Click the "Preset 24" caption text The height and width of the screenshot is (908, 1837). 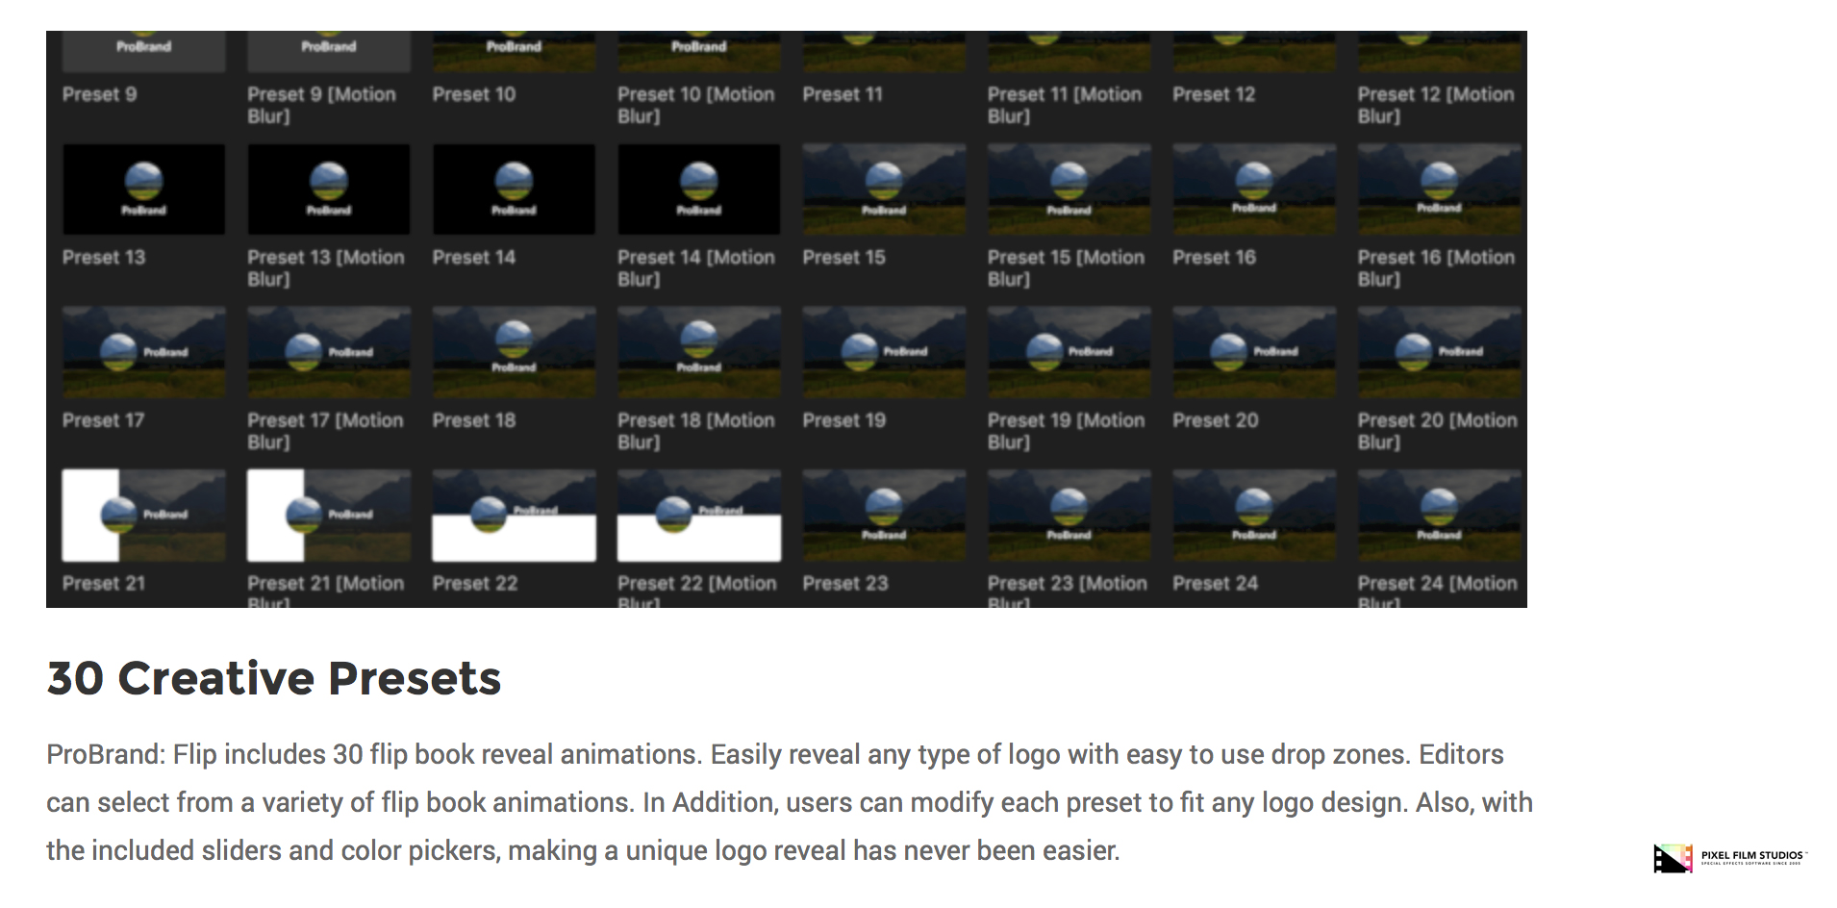pyautogui.click(x=1216, y=583)
